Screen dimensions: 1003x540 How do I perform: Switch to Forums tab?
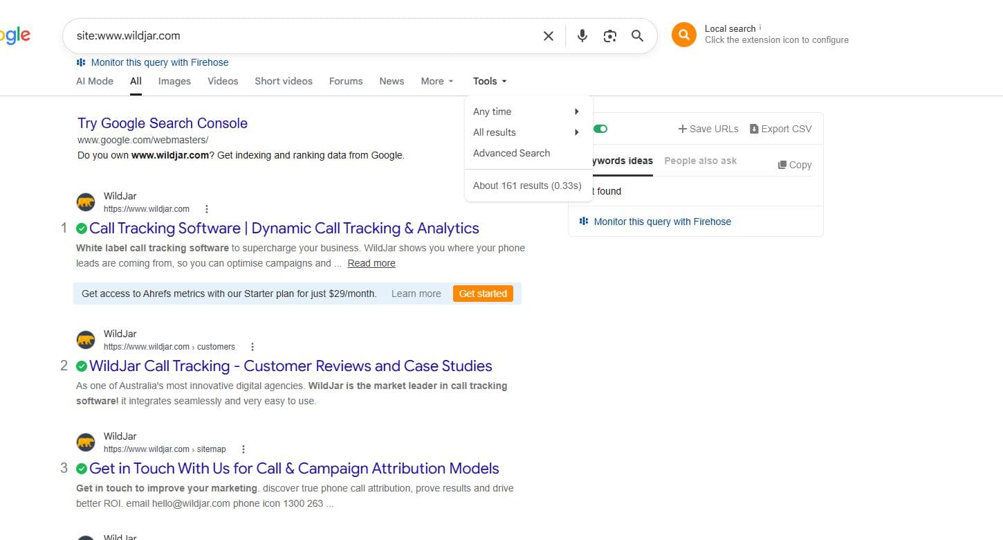pyautogui.click(x=346, y=81)
